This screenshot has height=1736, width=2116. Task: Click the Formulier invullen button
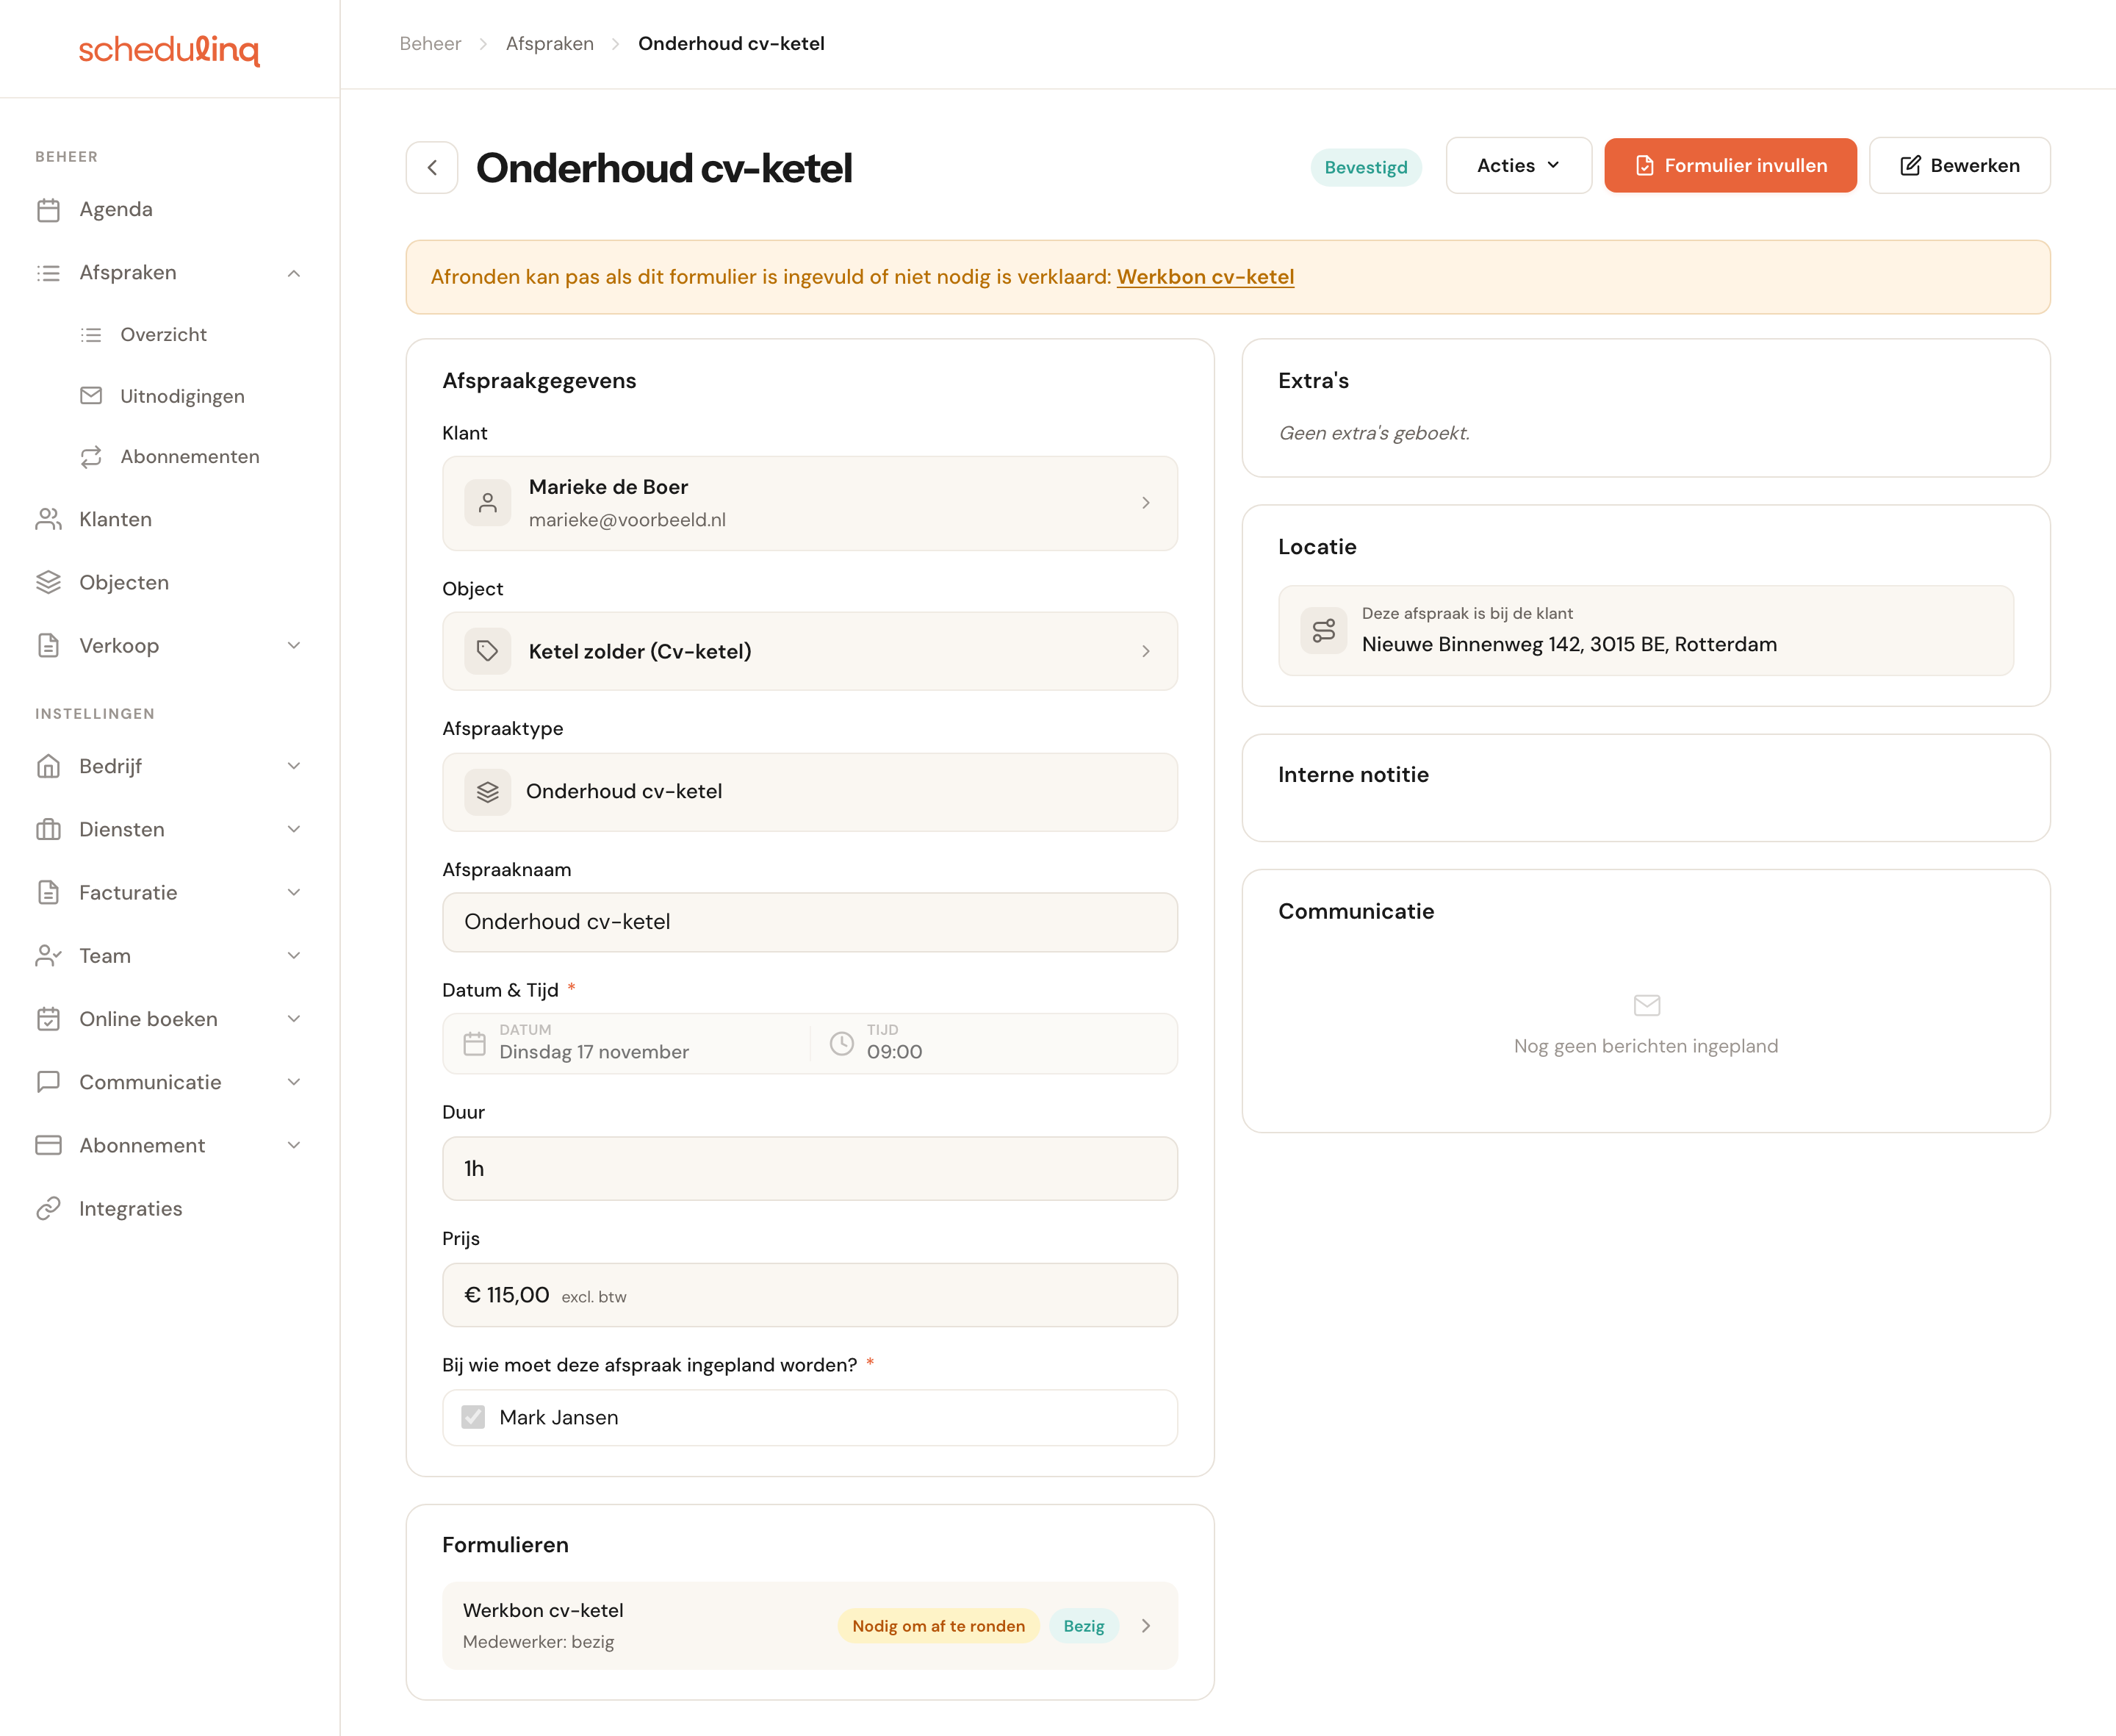click(1730, 166)
